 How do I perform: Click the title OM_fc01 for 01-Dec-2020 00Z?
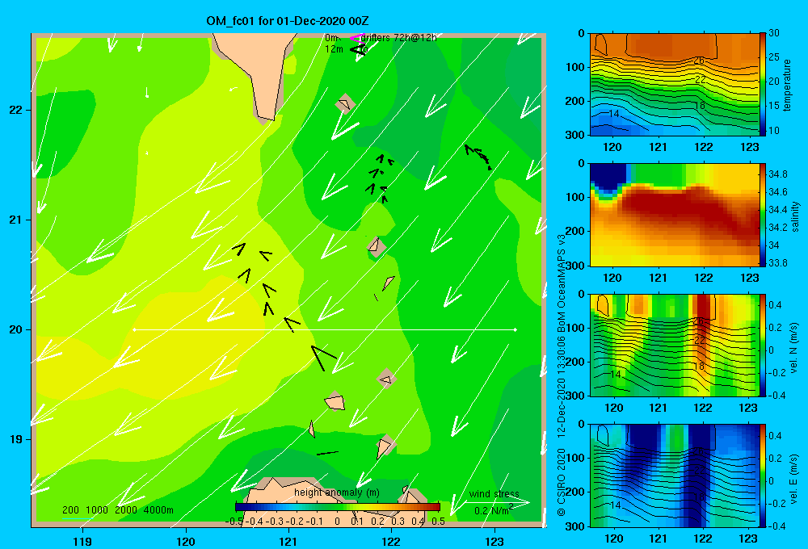(287, 21)
